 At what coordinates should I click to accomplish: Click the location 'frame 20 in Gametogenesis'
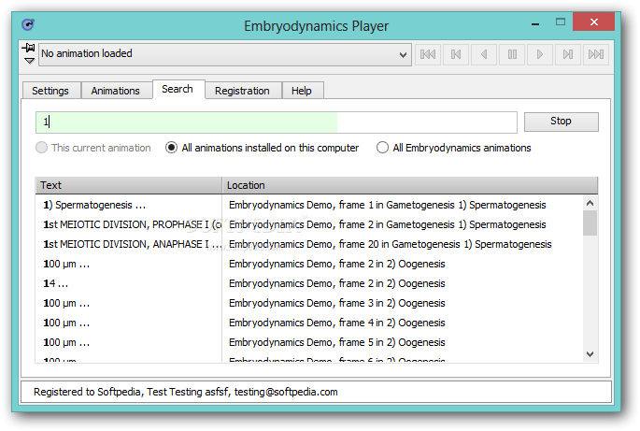click(x=391, y=244)
